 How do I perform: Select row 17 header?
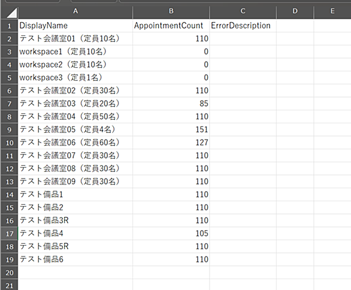10,234
